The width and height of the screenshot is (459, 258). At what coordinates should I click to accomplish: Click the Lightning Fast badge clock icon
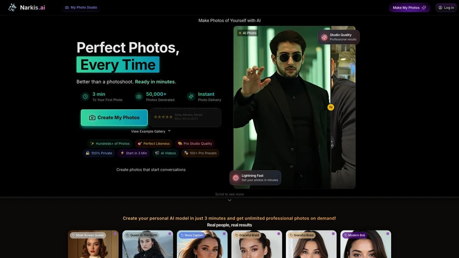pos(236,178)
